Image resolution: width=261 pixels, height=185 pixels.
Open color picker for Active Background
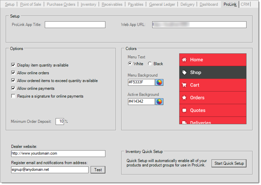159,101
